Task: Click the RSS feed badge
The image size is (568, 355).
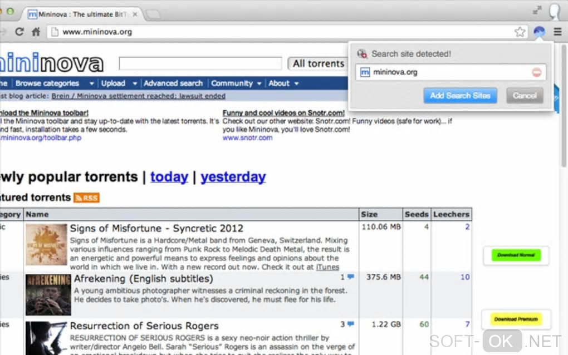Action: click(86, 198)
